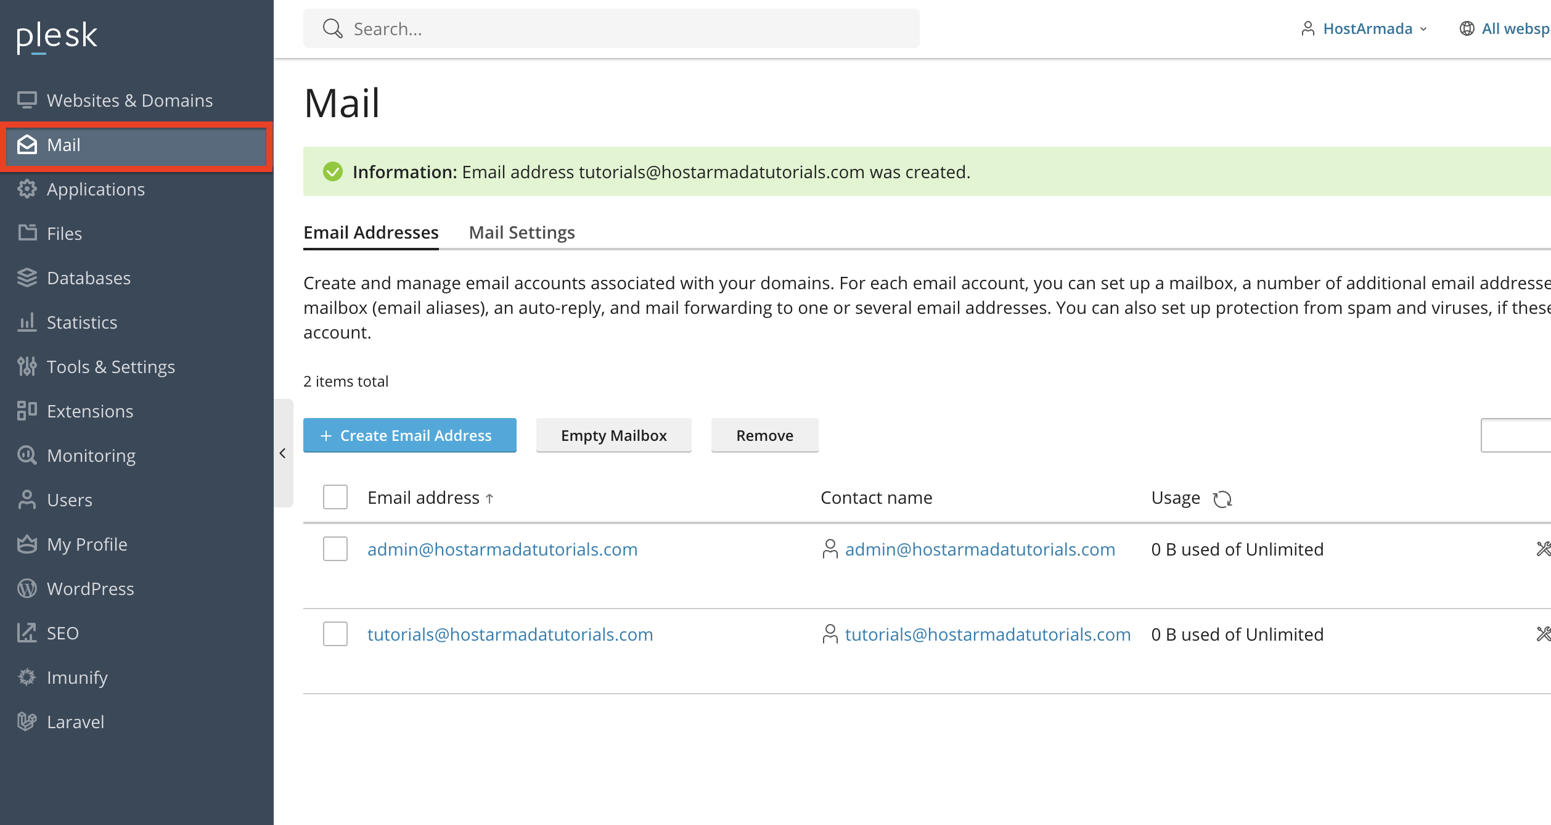Select the Email Addresses tab

tap(371, 232)
